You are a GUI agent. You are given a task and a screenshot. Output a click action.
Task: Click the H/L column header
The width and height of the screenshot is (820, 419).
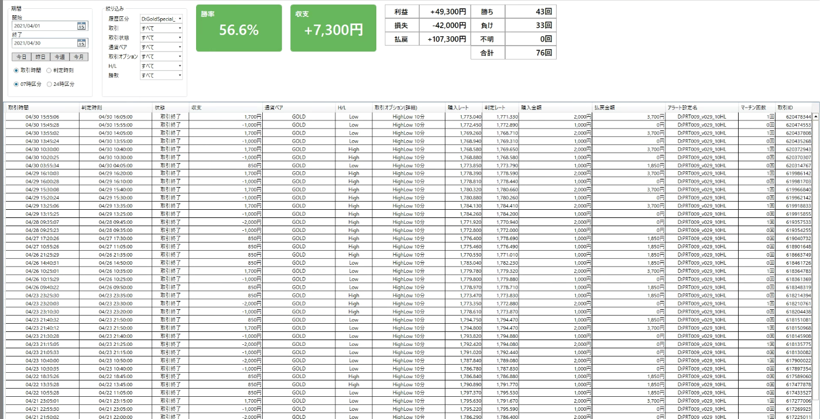[354, 108]
